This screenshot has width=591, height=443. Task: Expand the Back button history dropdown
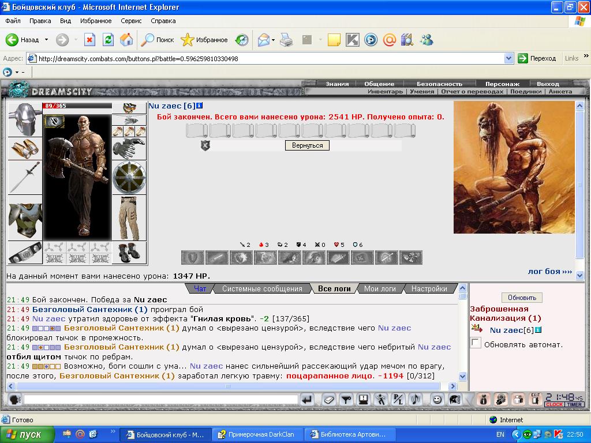pos(46,40)
